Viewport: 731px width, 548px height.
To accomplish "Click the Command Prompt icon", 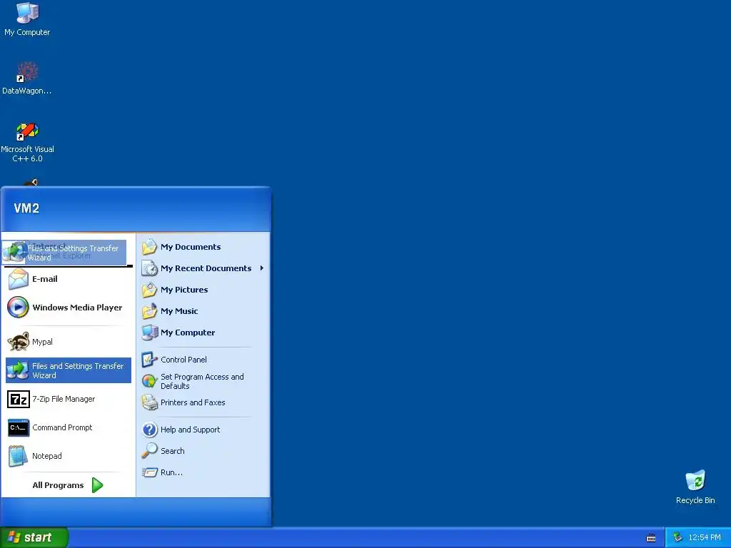I will point(19,428).
